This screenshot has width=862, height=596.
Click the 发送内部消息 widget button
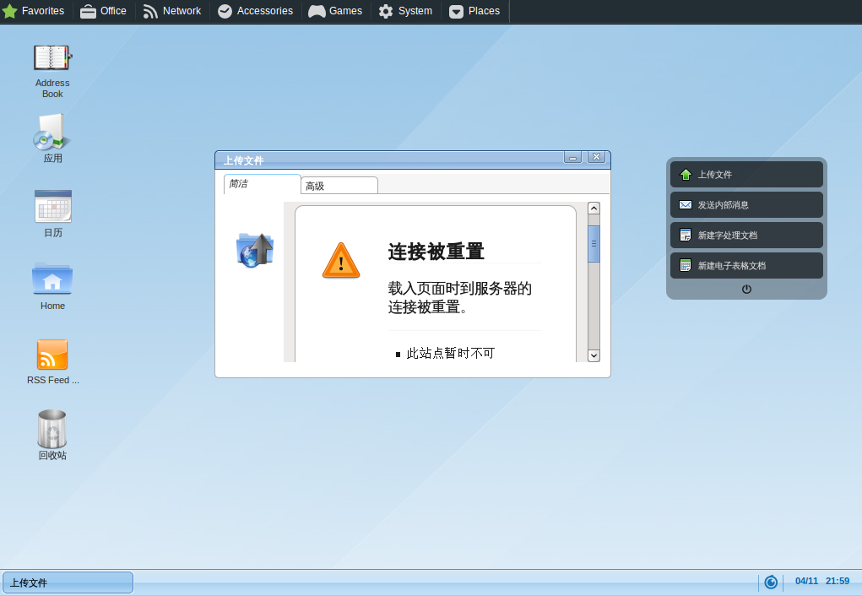[x=746, y=204]
